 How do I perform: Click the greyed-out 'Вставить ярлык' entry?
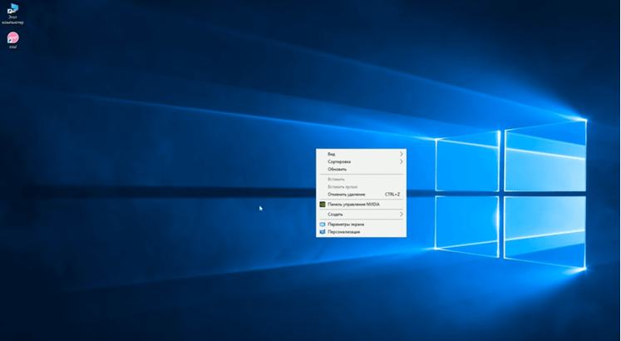342,186
